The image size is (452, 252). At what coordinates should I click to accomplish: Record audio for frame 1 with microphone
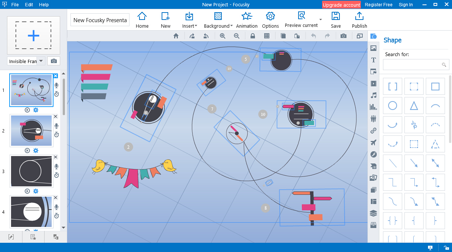56,86
